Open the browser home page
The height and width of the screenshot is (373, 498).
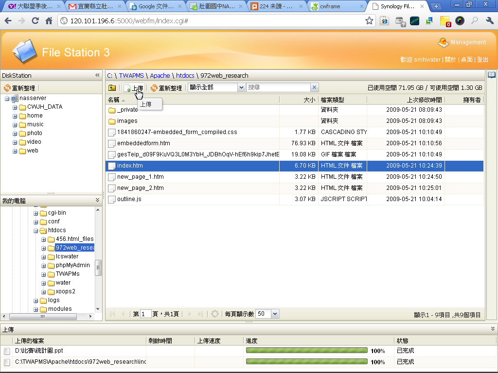(x=49, y=21)
